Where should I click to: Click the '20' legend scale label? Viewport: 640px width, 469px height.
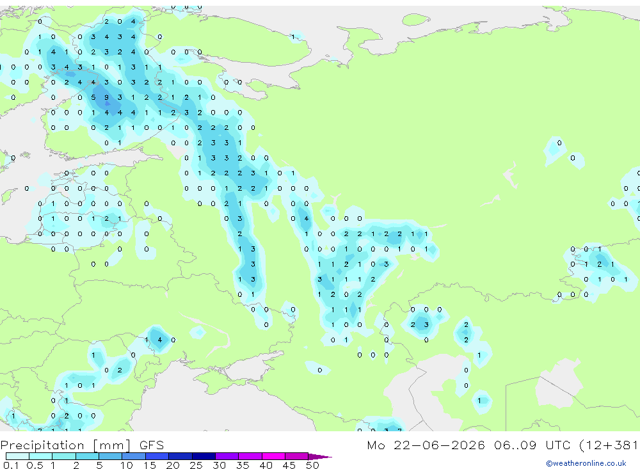[173, 465]
